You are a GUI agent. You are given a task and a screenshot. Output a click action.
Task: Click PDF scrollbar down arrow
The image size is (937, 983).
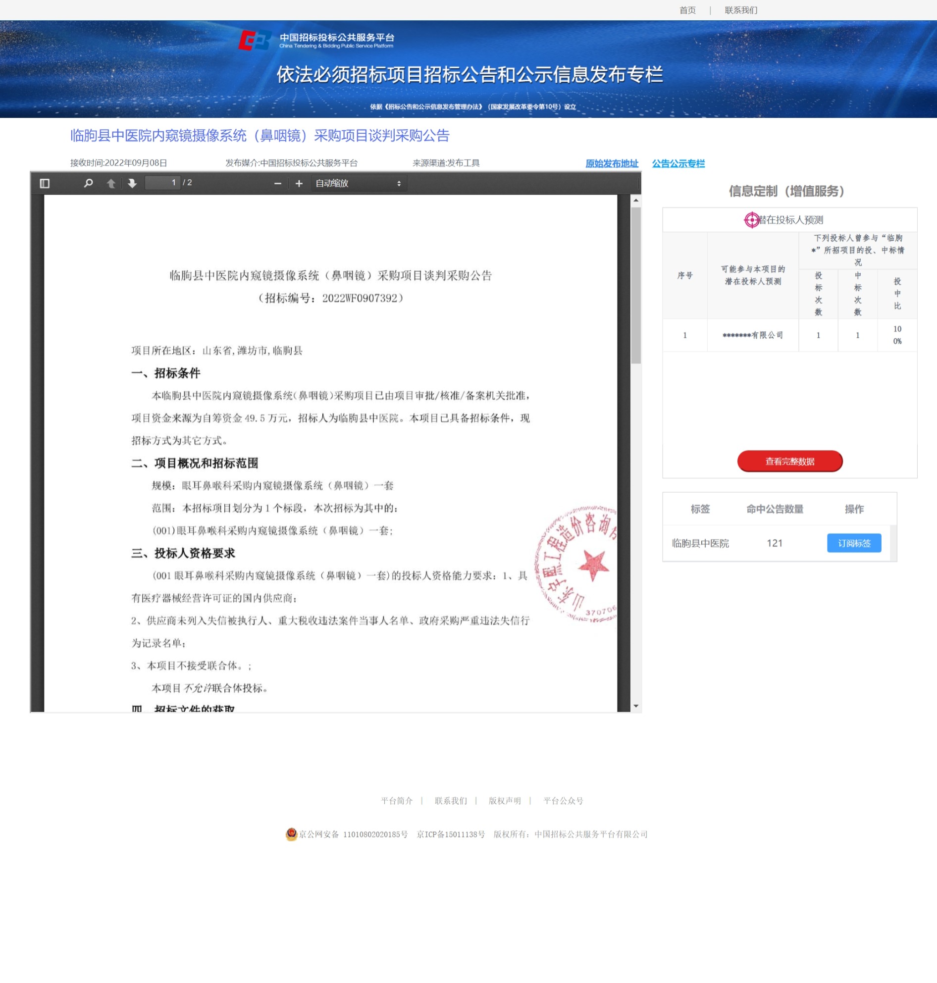636,706
